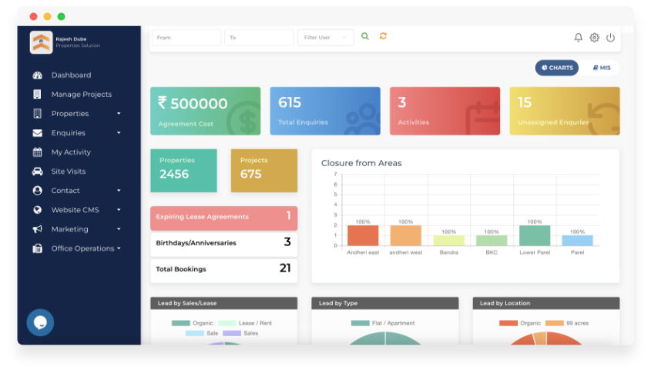Open the Total Enquiries card
Viewport: 651px width, 373px height.
(324, 111)
